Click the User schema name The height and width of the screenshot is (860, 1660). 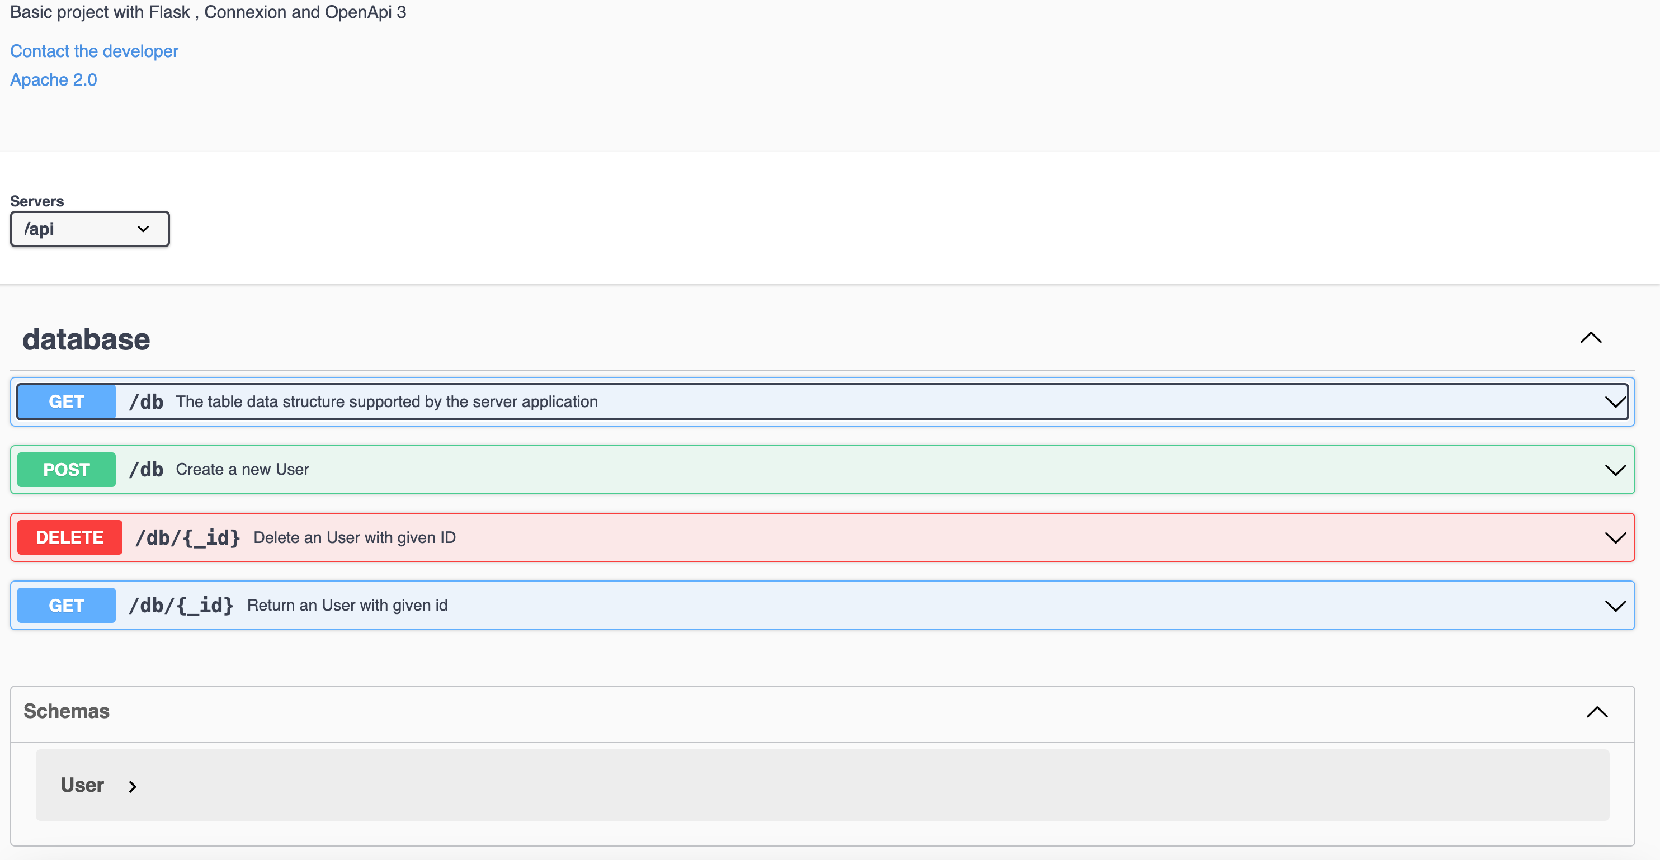tap(82, 785)
